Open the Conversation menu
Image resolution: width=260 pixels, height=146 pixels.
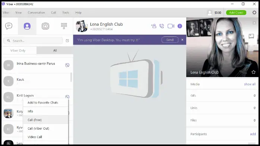[x=36, y=13]
